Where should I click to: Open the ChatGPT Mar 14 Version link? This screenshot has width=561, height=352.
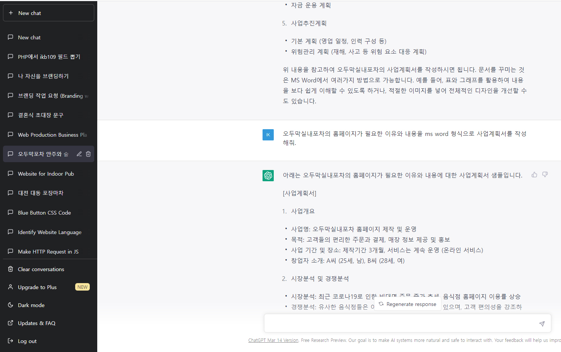[x=273, y=340]
